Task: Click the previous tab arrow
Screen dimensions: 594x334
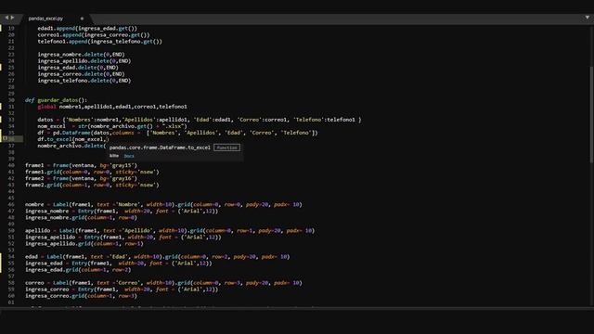Action: tap(6, 18)
